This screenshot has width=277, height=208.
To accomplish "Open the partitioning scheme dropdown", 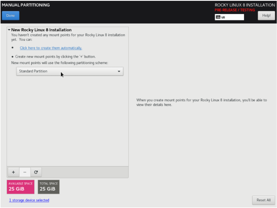I will coord(70,71).
